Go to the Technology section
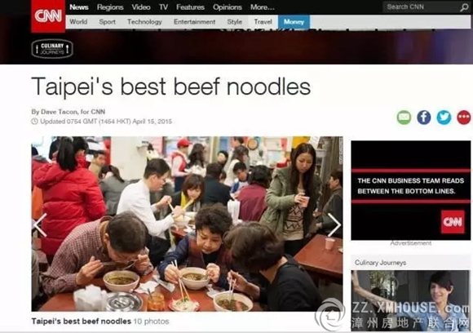The image size is (473, 333). click(x=144, y=22)
